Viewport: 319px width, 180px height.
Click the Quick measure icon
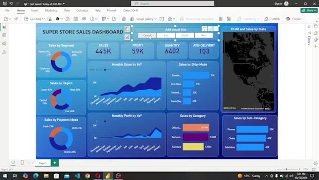228,19
